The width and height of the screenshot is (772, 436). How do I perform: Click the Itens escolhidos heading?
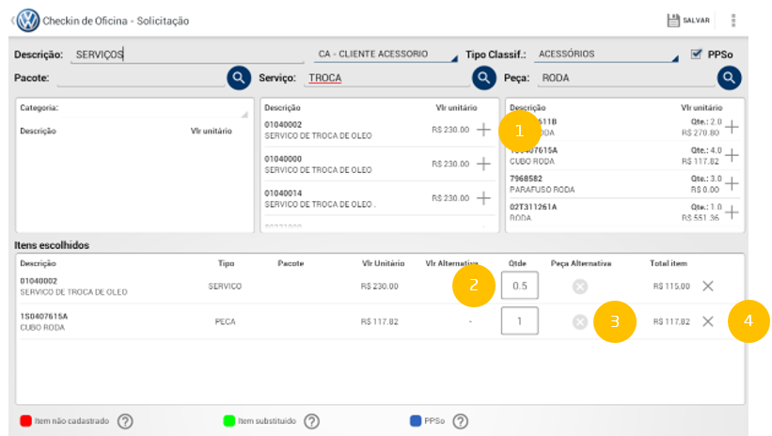pyautogui.click(x=52, y=245)
